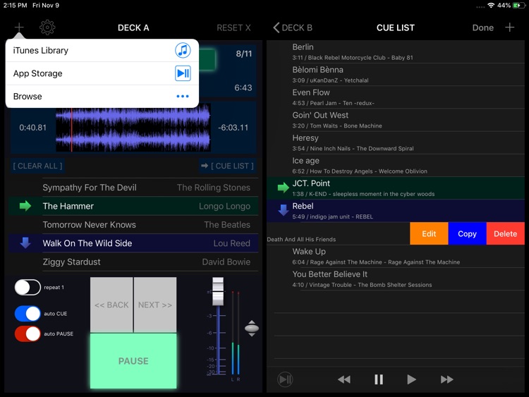
Task: Select You Better Believe It row
Action: pyautogui.click(x=396, y=279)
